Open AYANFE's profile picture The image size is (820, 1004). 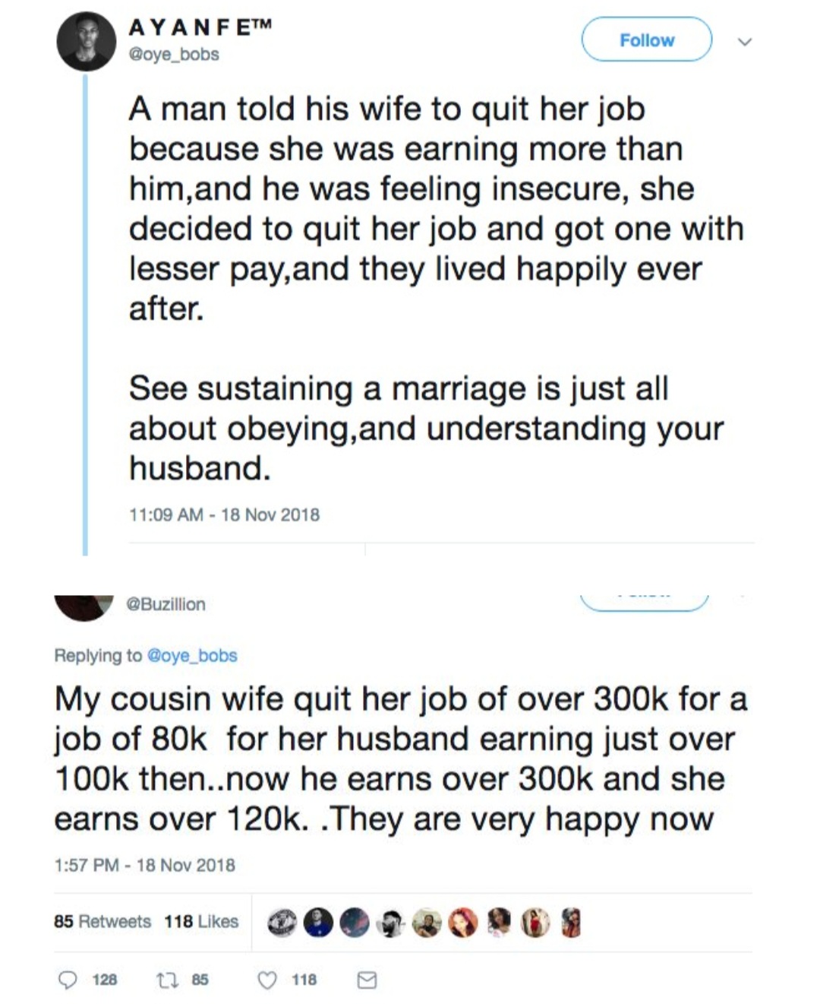tap(86, 42)
